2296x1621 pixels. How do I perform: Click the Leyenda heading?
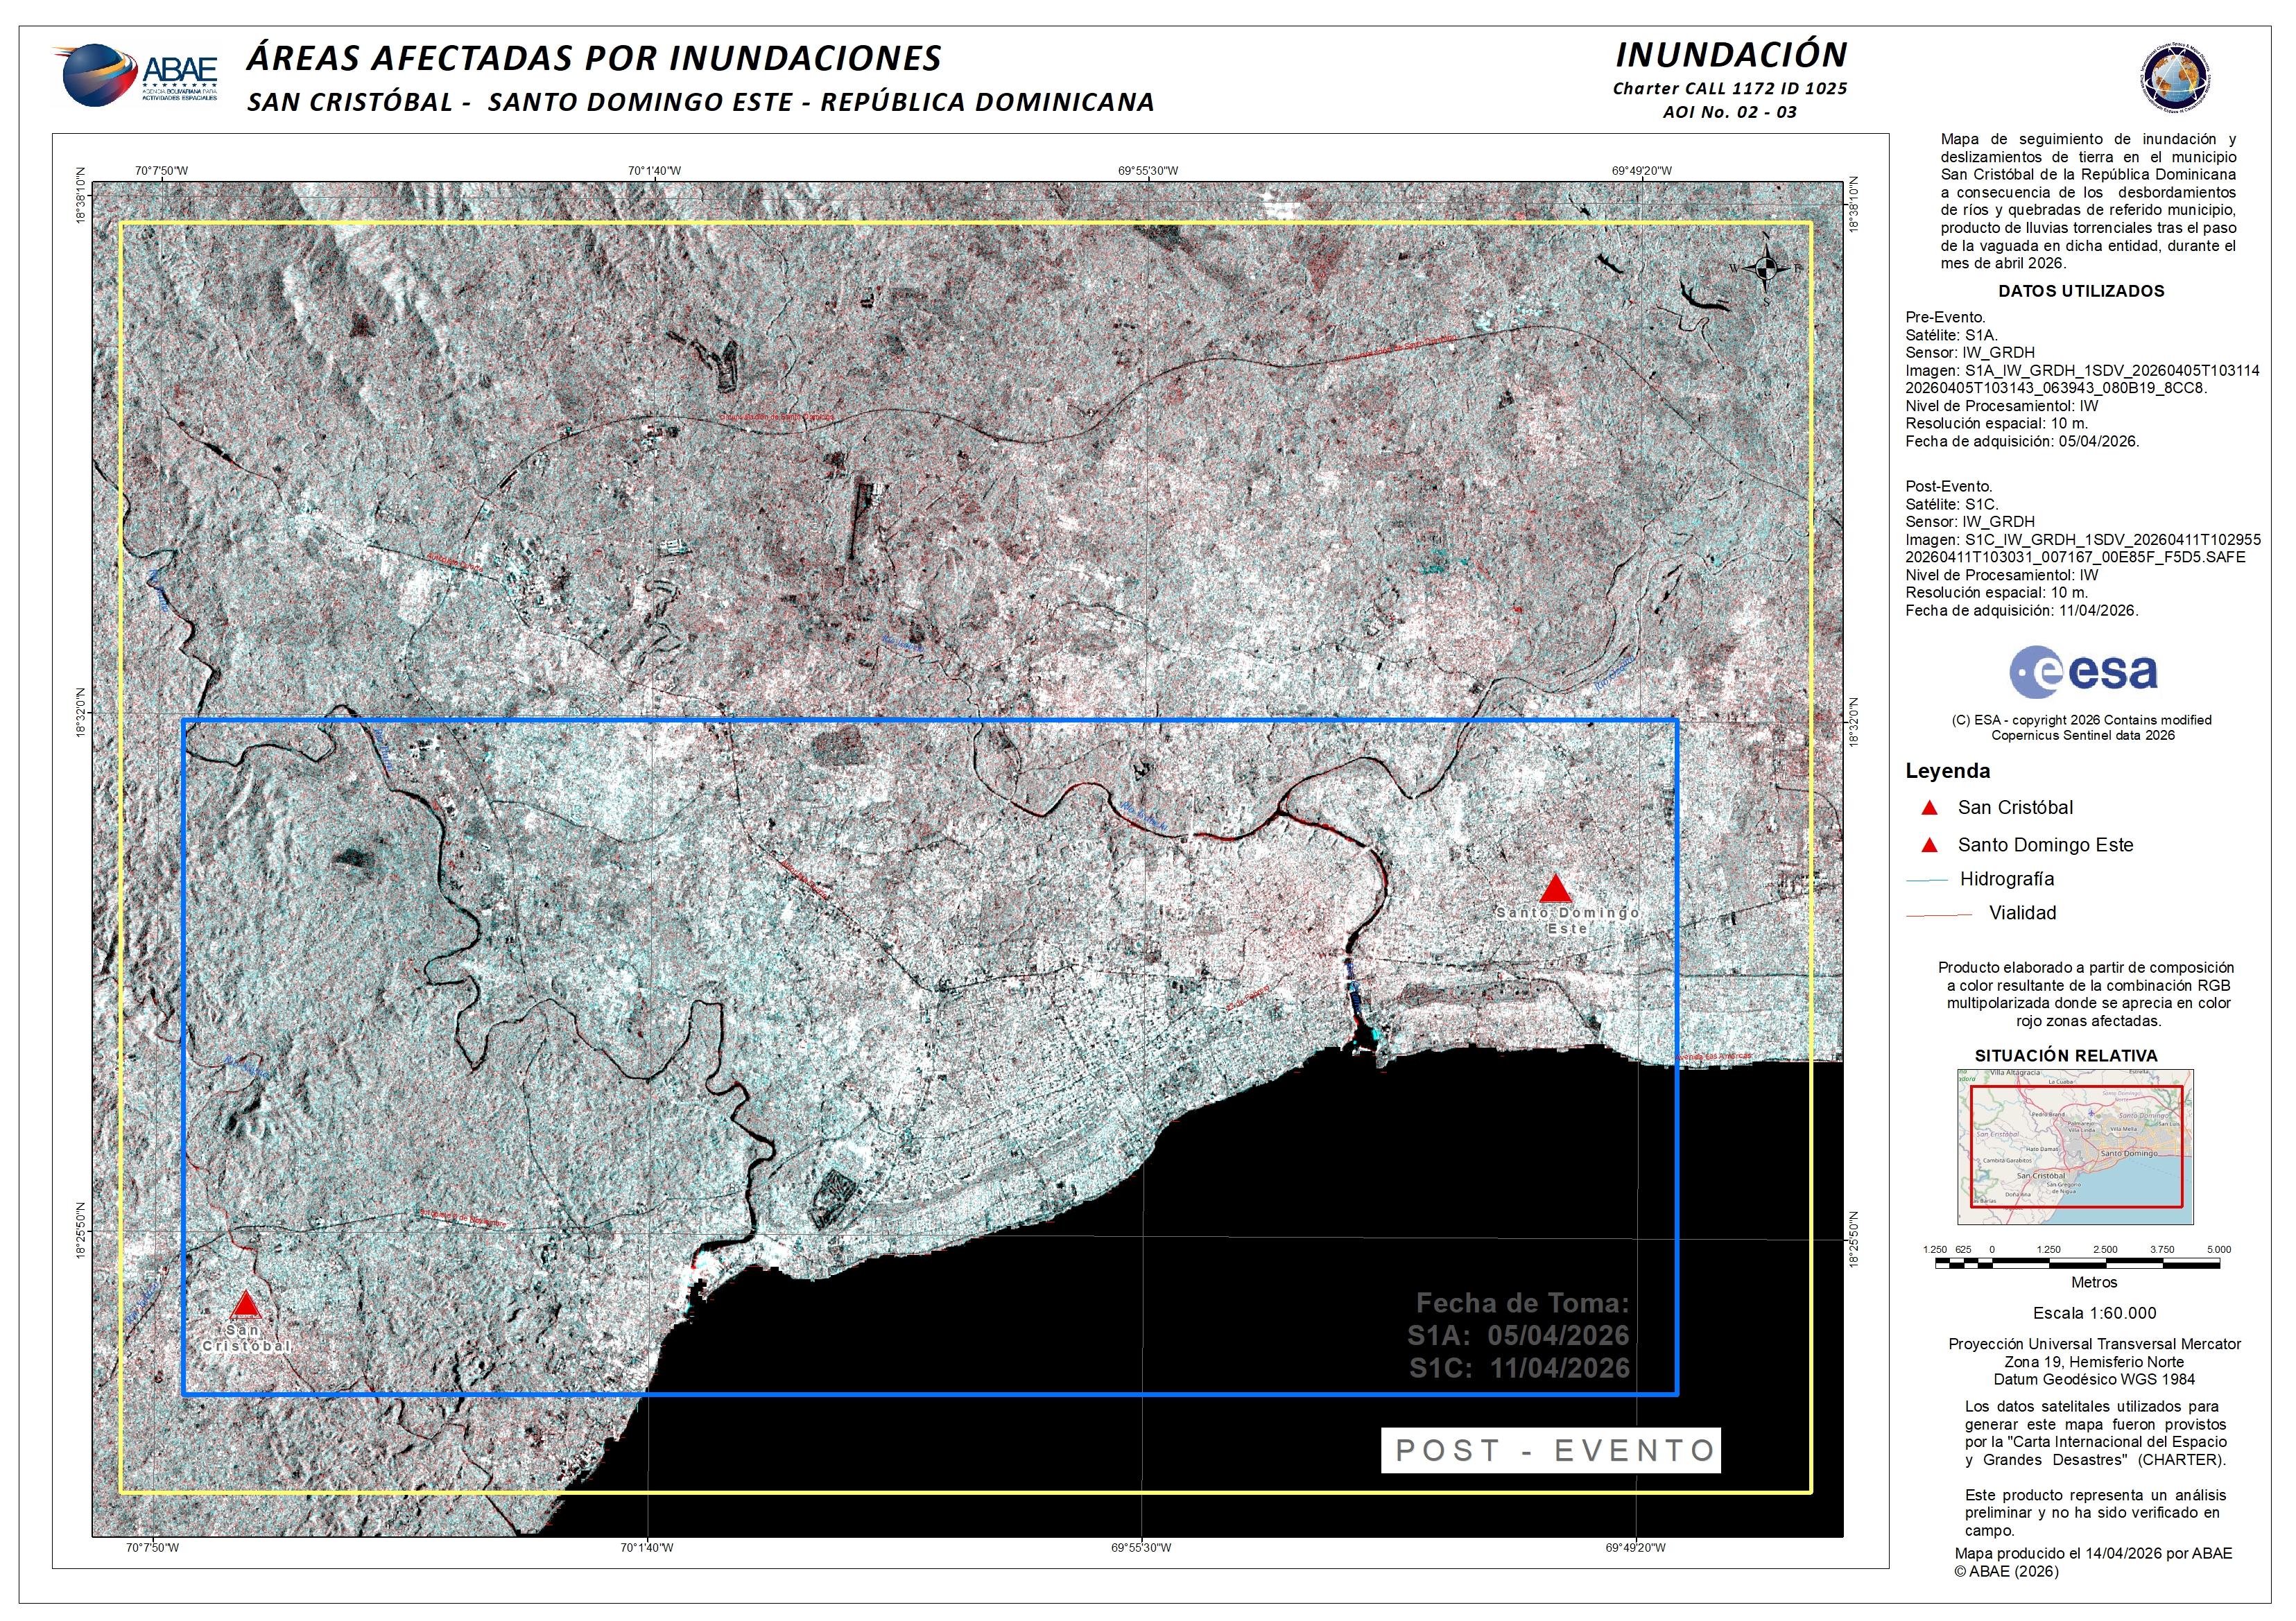tap(1947, 771)
